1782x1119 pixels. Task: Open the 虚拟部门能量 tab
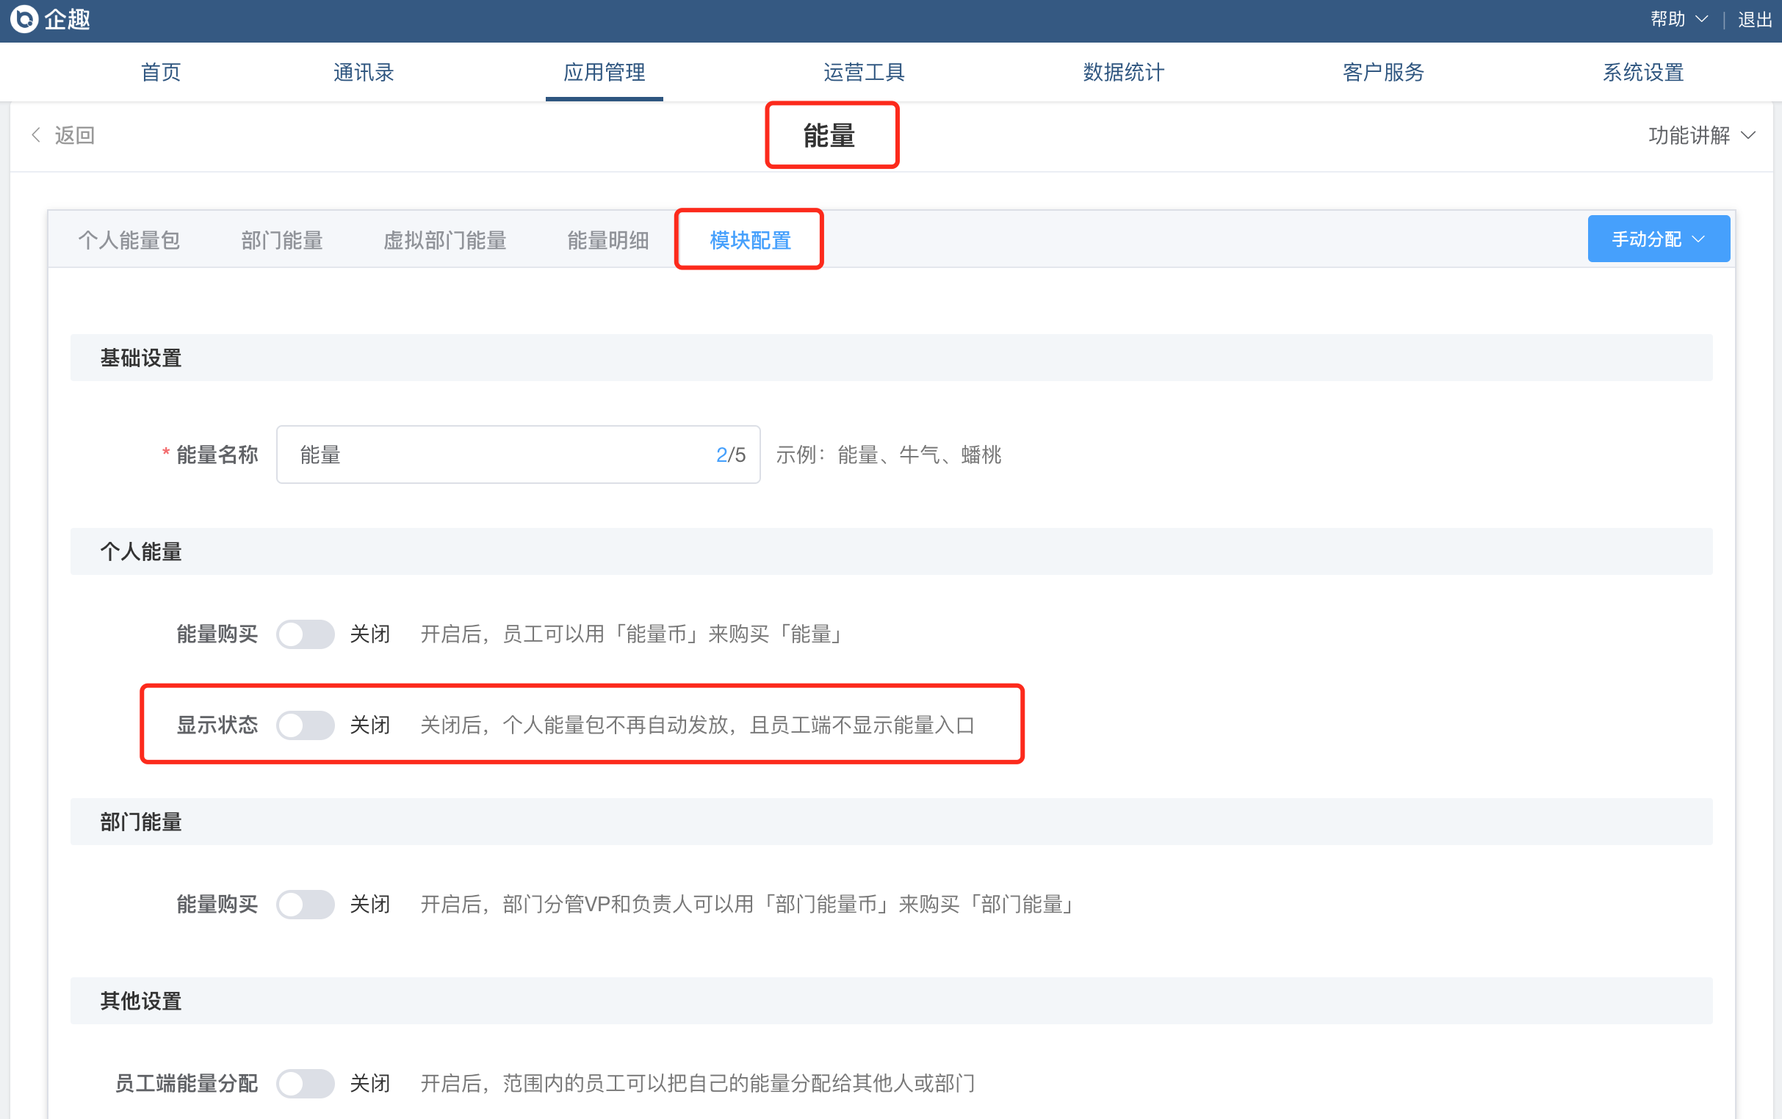(444, 240)
